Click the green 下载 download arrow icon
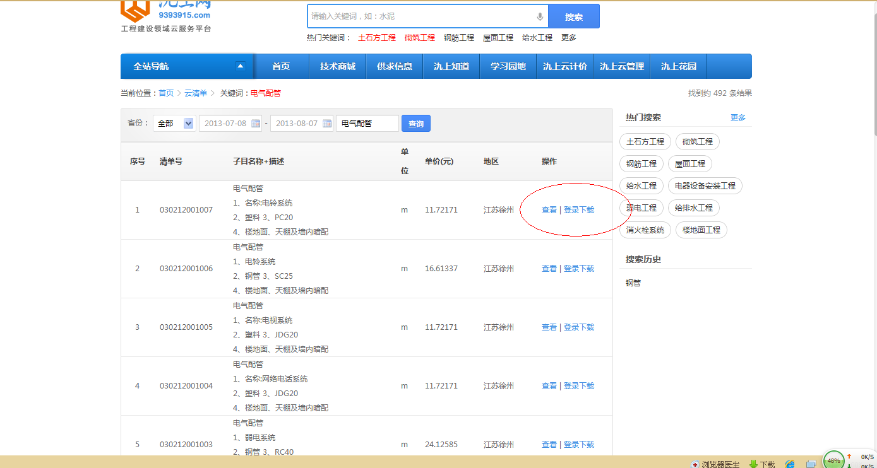877x468 pixels. coord(753,464)
